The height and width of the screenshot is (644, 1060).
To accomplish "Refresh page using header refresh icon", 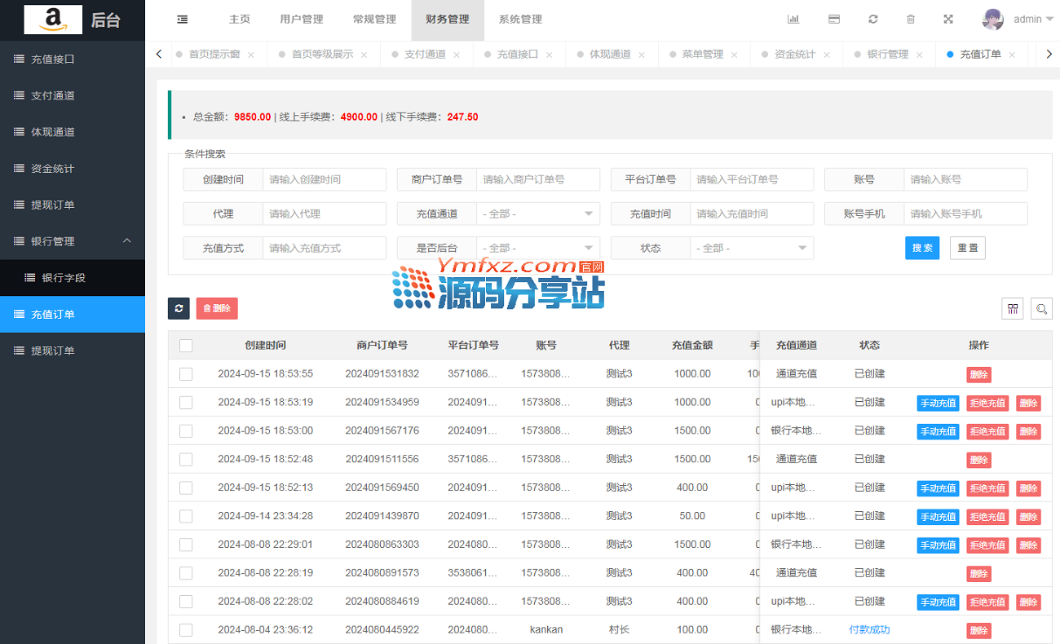I will (x=872, y=20).
